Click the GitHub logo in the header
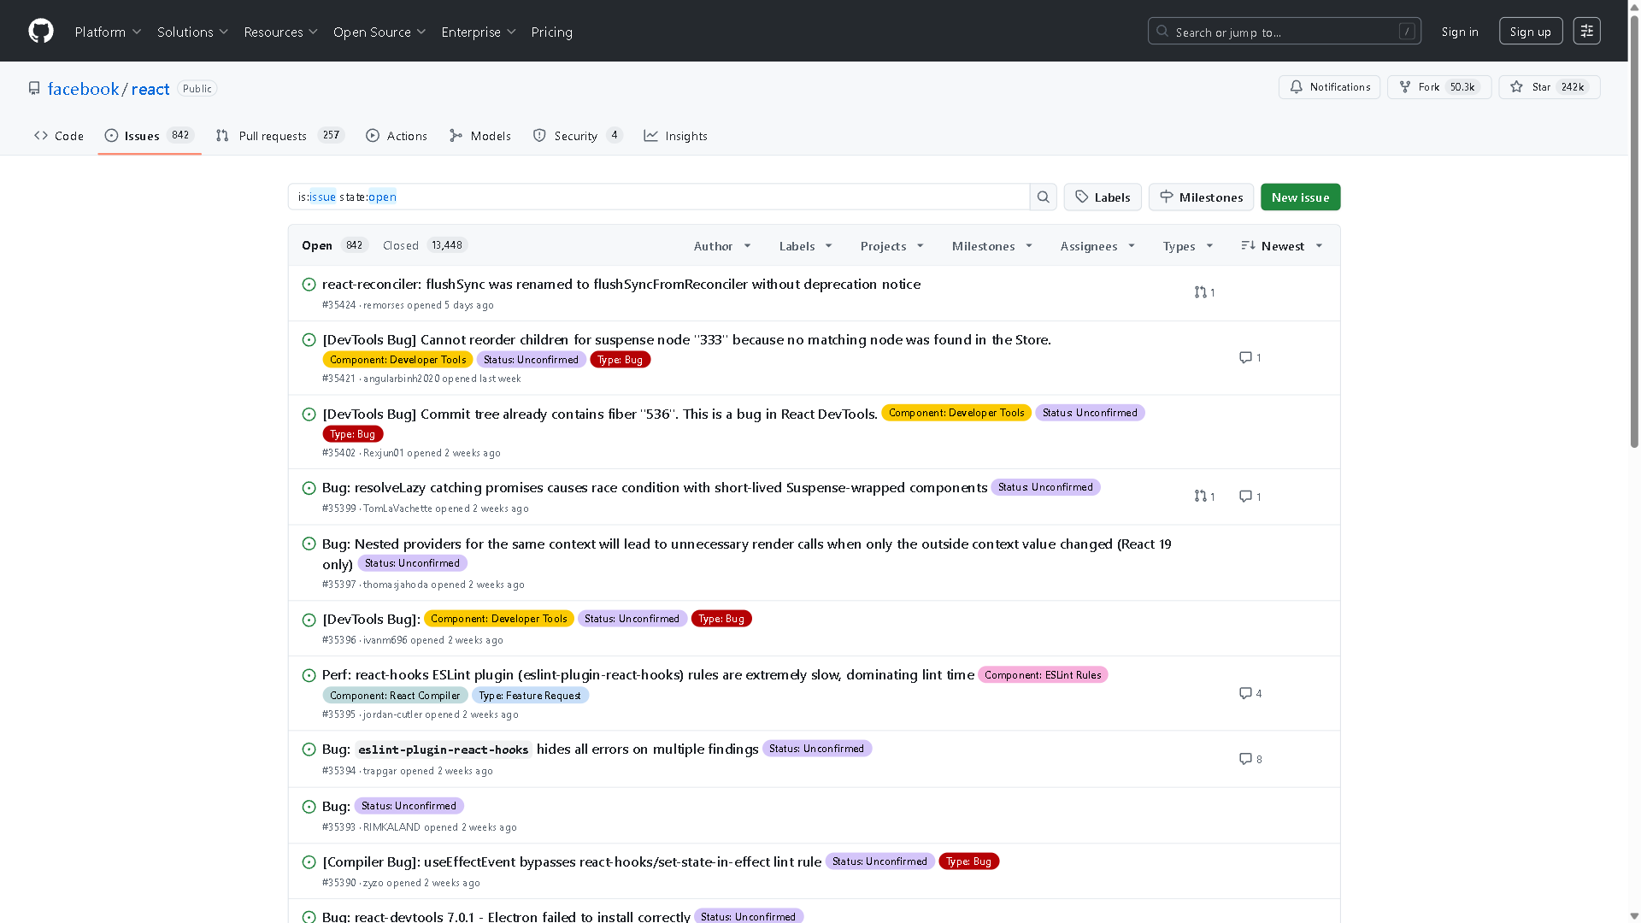Screen dimensions: 1641x923 coord(40,31)
